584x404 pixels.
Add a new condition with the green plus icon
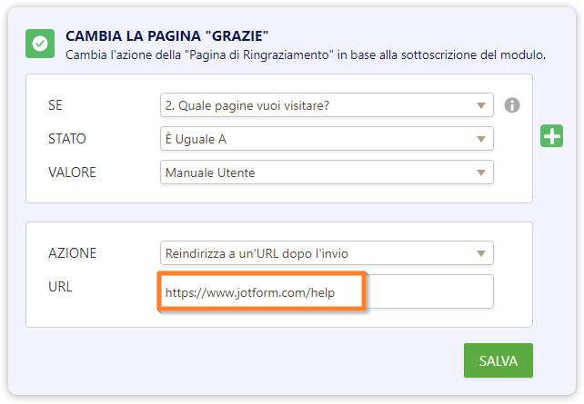552,137
